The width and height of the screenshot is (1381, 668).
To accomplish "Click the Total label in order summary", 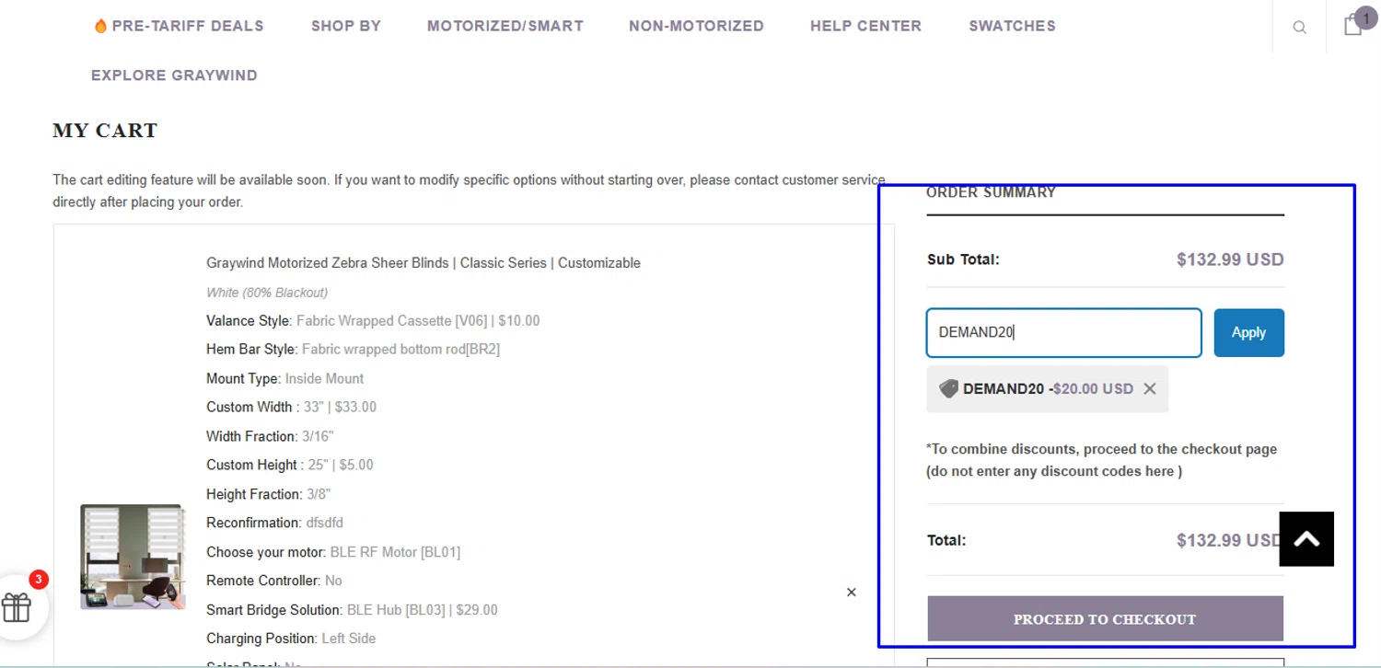I will coord(946,540).
